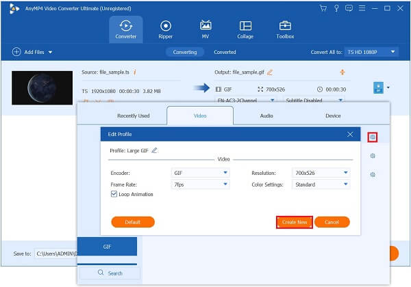411x287 pixels.
Task: Open the Color Settings Standard dropdown
Action: point(321,184)
